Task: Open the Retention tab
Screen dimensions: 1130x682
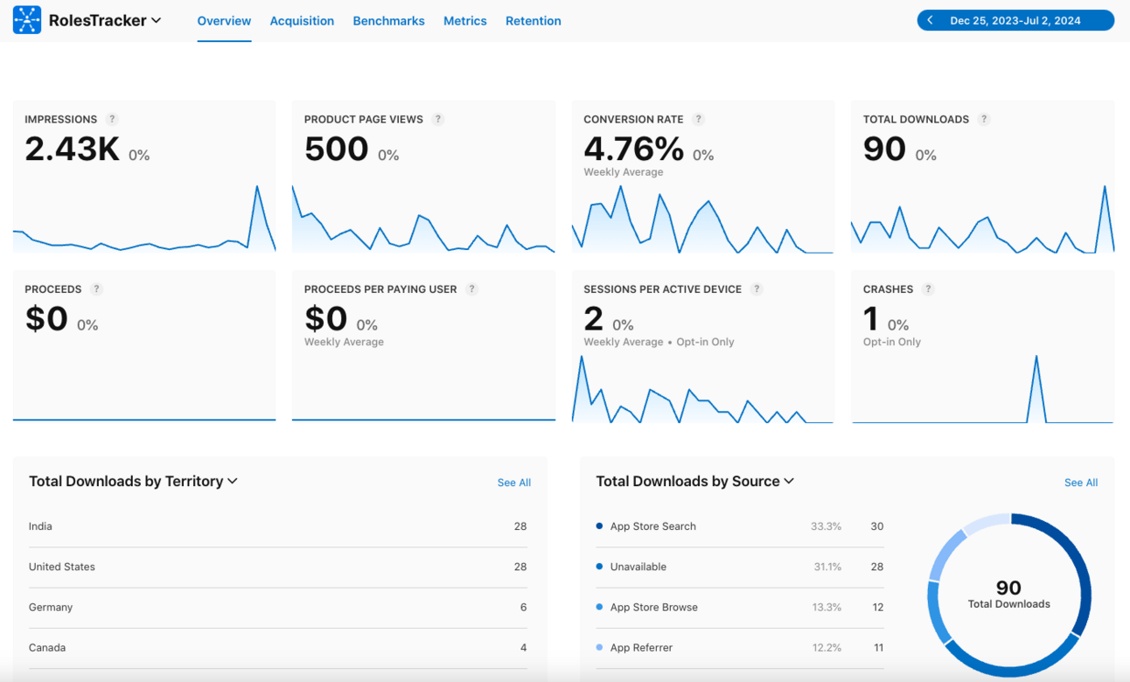Action: click(534, 21)
